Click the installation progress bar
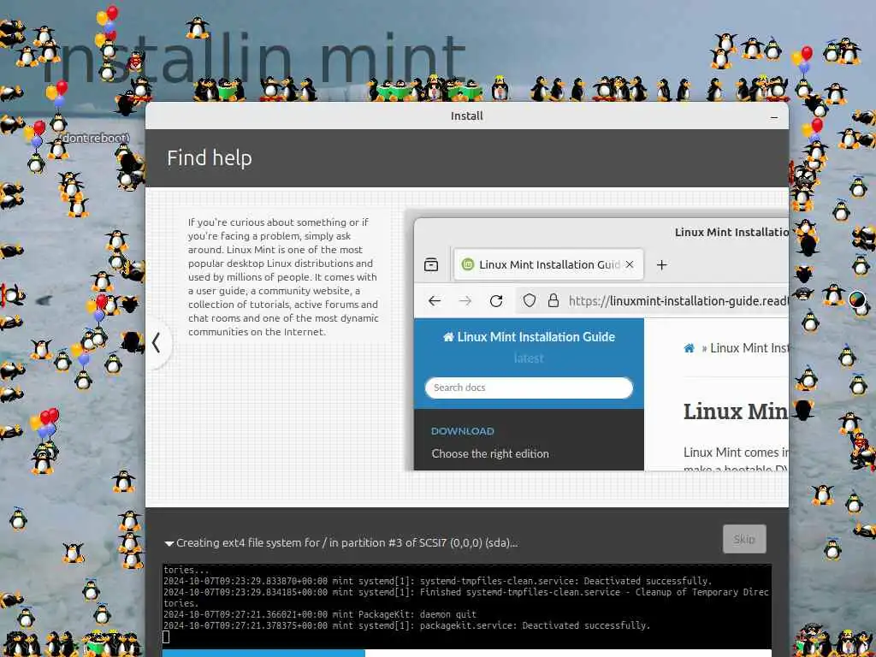The image size is (876, 657). (x=467, y=653)
